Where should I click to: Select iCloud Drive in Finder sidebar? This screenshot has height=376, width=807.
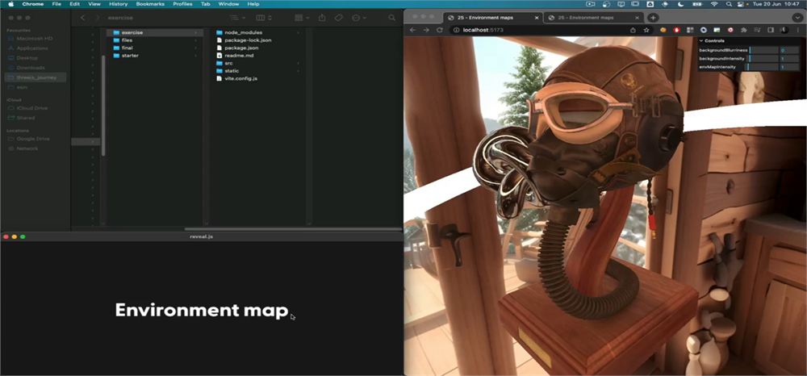(32, 108)
